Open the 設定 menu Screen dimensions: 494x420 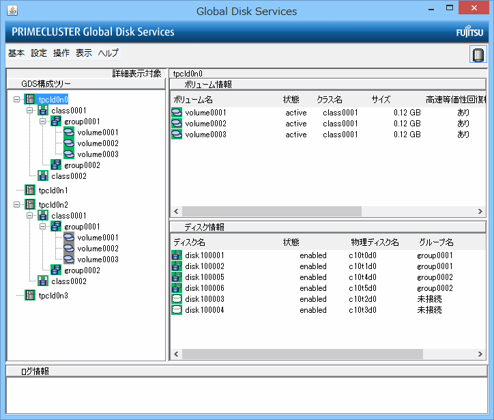(39, 53)
